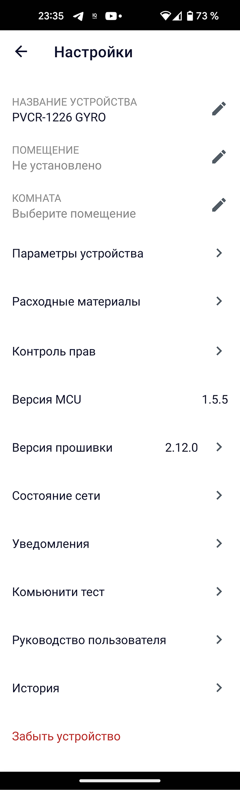Tap the YouTube status bar icon
Viewport: 240px width, 790px height.
[111, 16]
